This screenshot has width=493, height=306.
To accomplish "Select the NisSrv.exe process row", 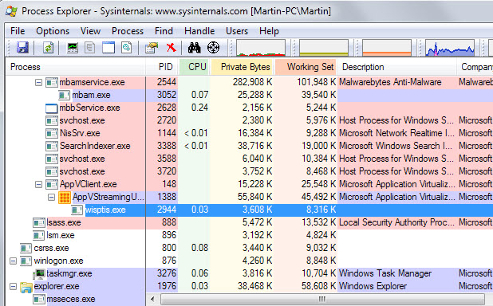I will click(x=249, y=134).
